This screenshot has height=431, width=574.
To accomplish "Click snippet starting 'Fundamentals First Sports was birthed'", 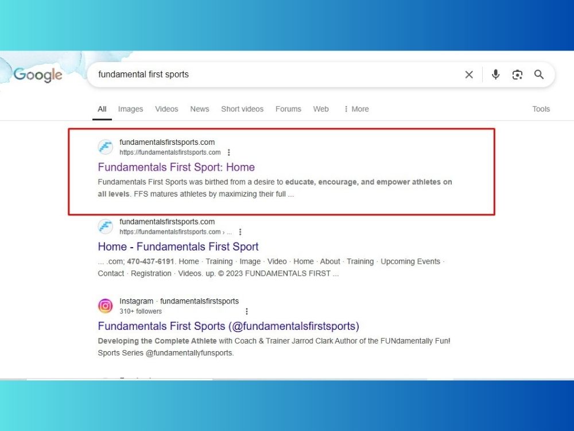I will (x=274, y=188).
